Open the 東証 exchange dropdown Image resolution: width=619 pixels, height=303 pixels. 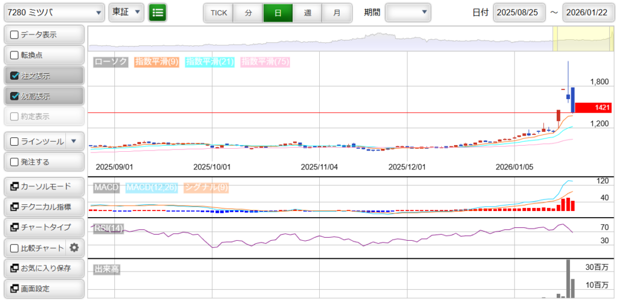(126, 12)
